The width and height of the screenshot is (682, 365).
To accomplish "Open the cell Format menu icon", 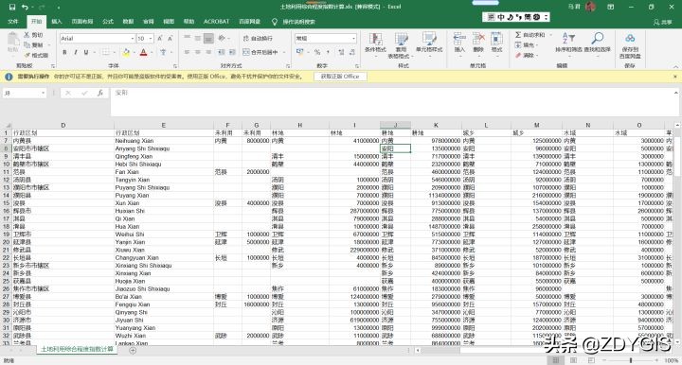I will coord(496,43).
